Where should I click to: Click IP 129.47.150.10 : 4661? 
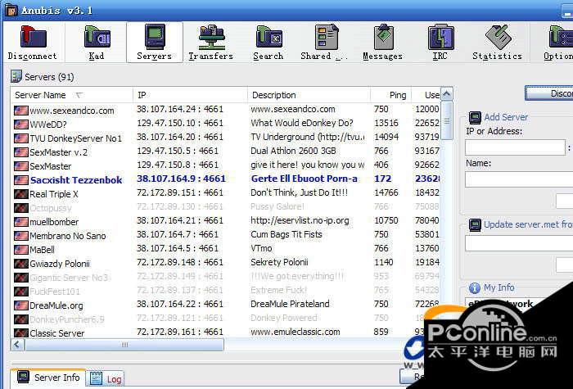point(180,123)
